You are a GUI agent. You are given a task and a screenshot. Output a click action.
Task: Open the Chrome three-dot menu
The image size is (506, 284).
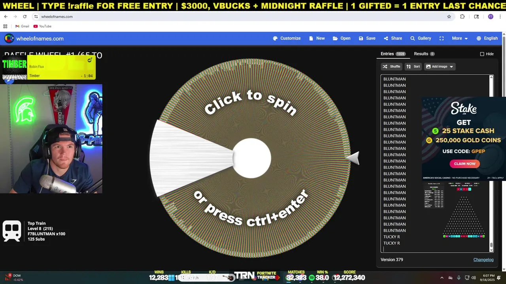pyautogui.click(x=500, y=17)
